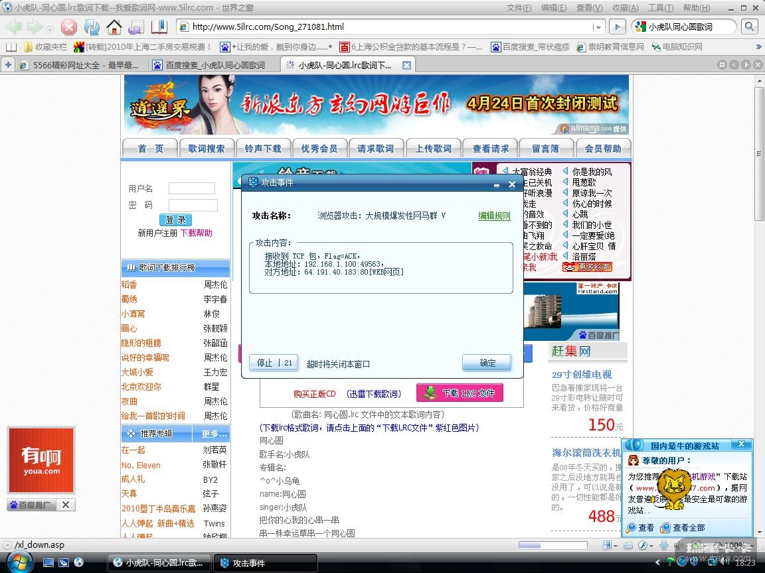Close the 百度推广 youa ad
Viewport: 765px width, 573px height.
(x=65, y=505)
